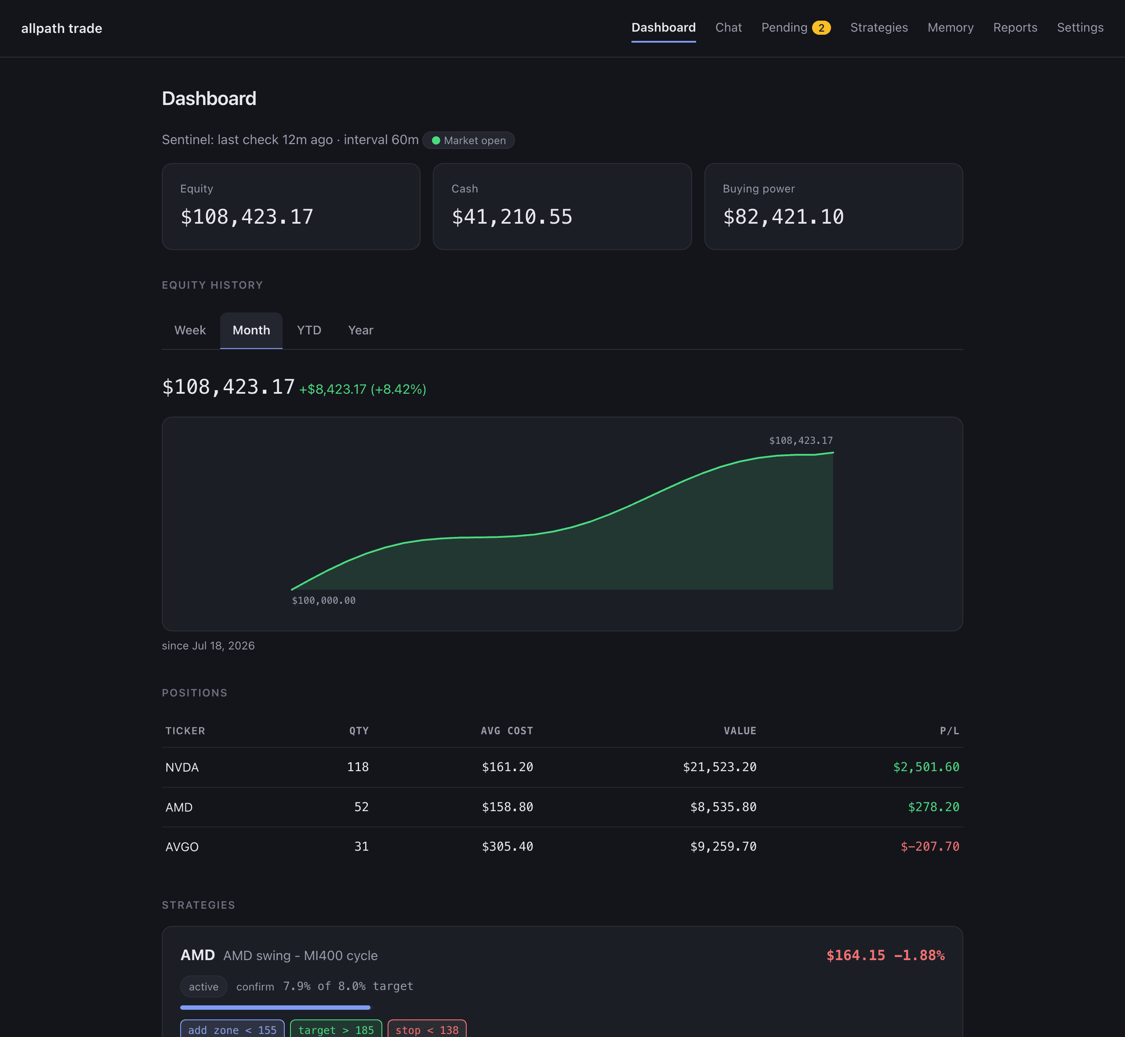Click the AVG COST column header
Screen dimensions: 1125x1037
507,731
